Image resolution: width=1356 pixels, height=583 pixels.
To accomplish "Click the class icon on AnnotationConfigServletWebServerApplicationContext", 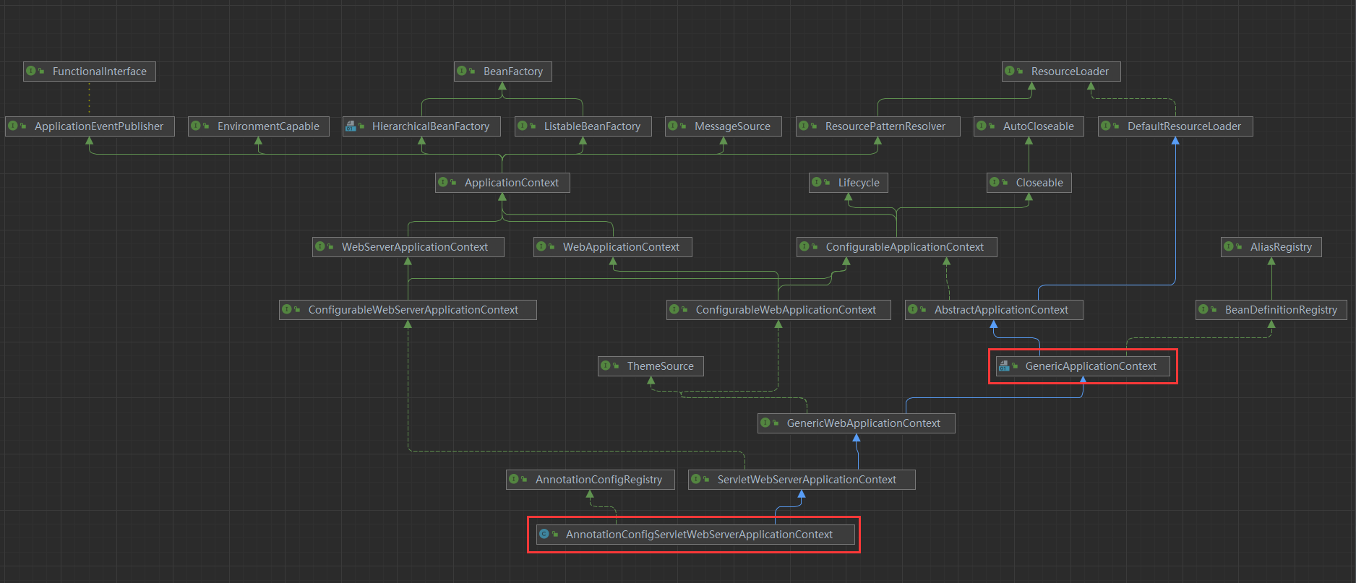I will tap(544, 535).
